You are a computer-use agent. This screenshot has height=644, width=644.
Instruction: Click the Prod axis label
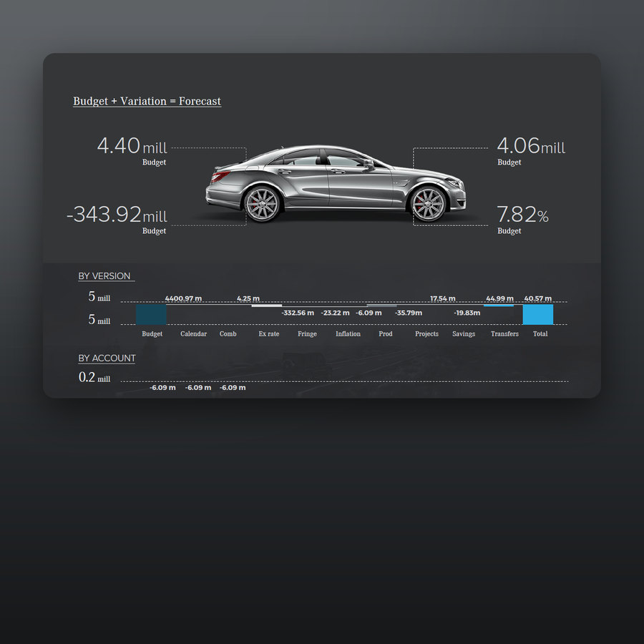pyautogui.click(x=385, y=334)
